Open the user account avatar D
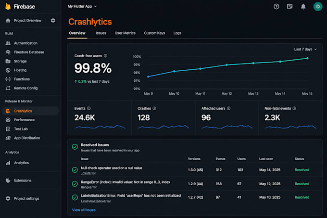327x218 pixels. [x=318, y=6]
